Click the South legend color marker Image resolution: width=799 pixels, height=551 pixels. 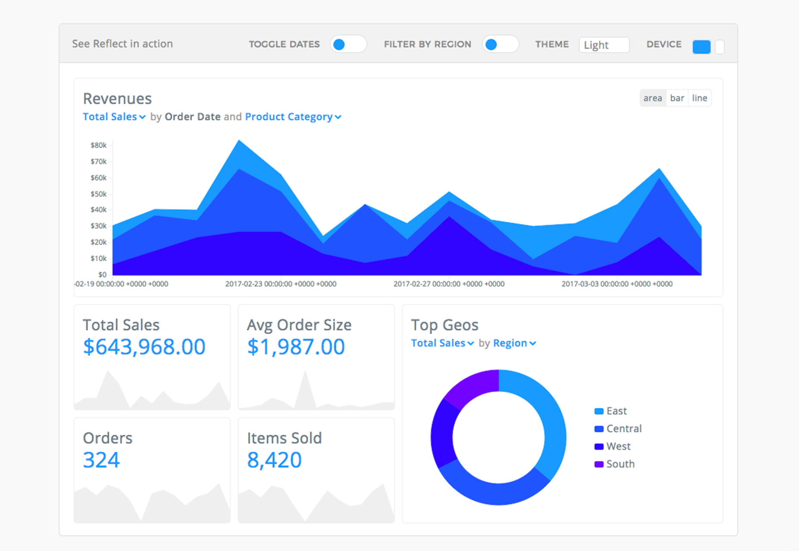point(599,464)
